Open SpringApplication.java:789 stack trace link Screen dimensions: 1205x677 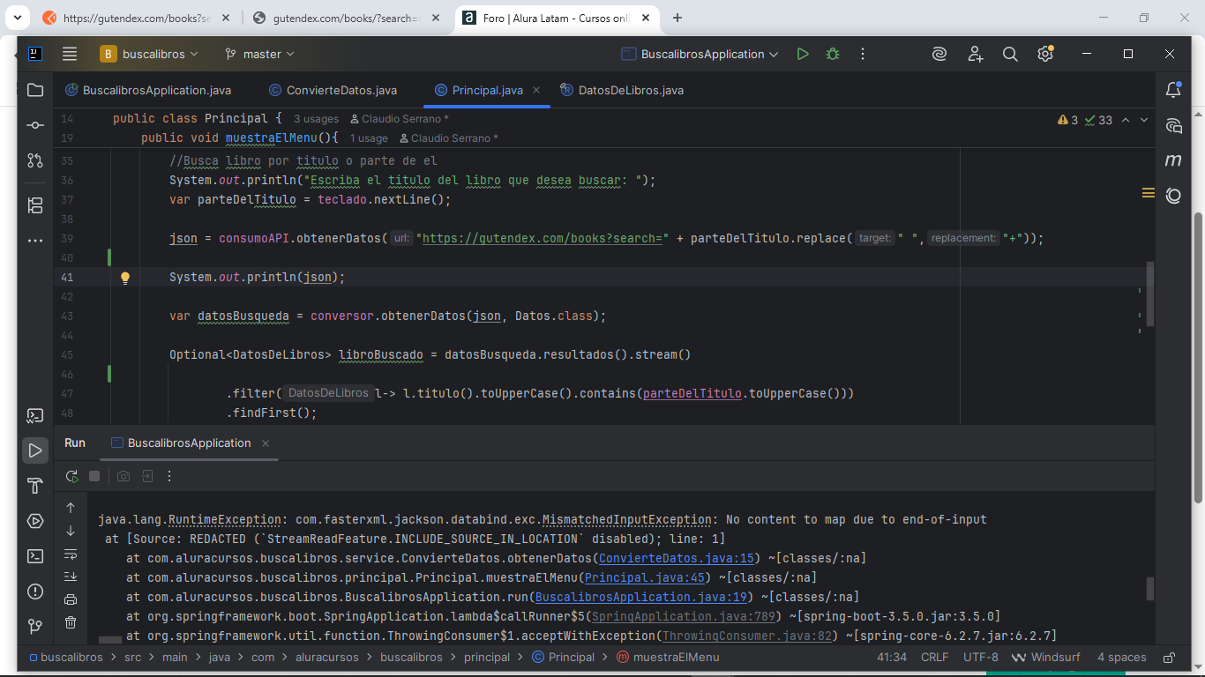tap(683, 616)
